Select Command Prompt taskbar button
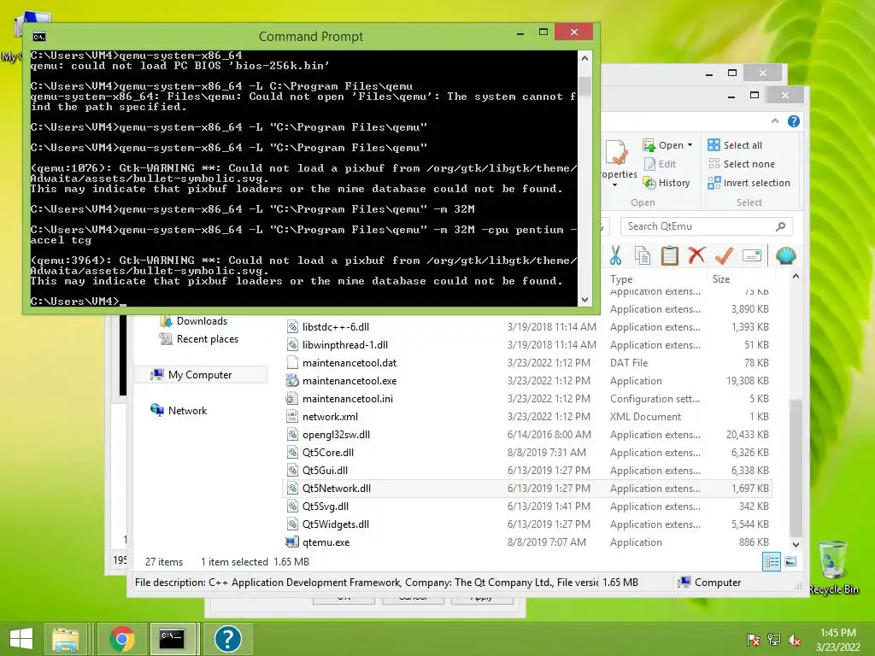The width and height of the screenshot is (875, 656). [x=173, y=639]
